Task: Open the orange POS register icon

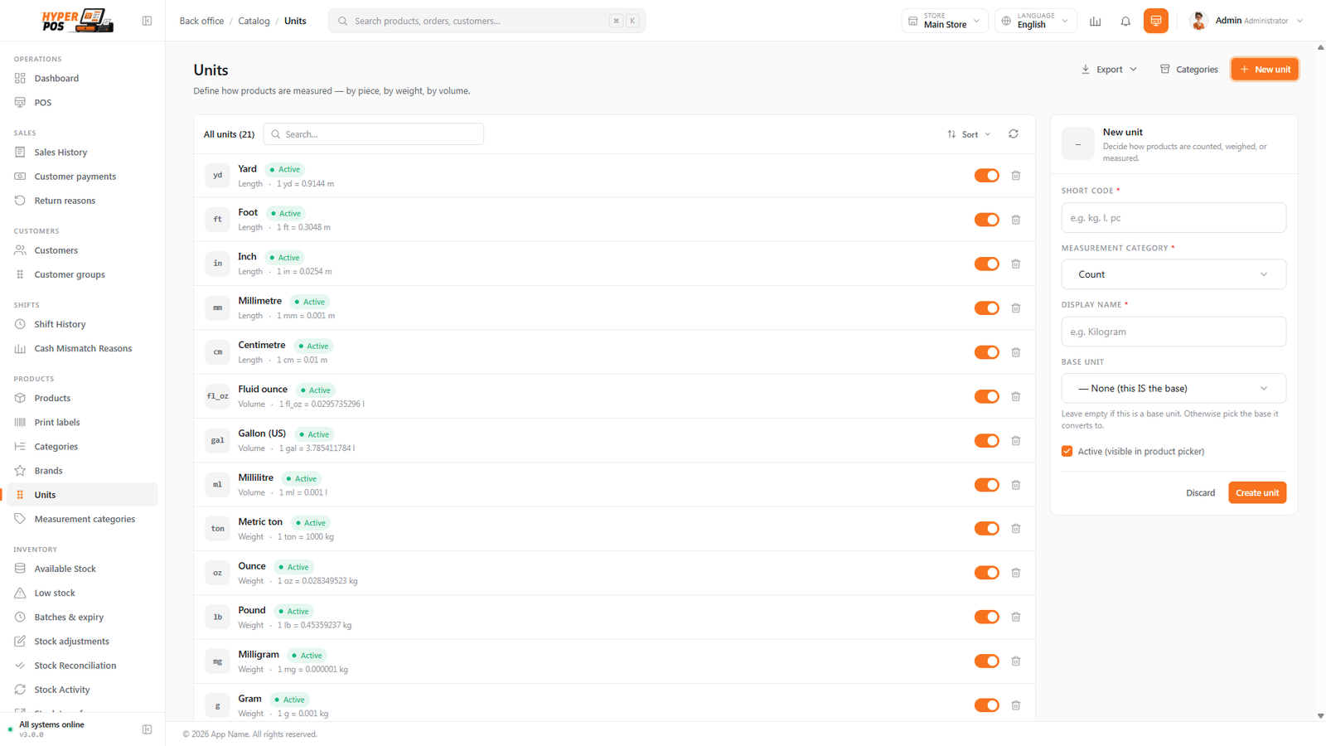Action: point(1155,21)
